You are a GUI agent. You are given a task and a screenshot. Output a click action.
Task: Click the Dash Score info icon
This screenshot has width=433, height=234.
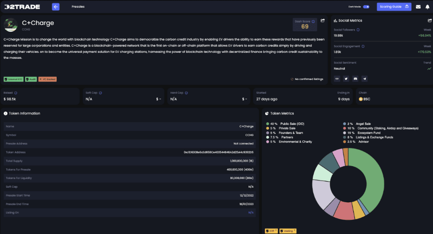tap(313, 22)
